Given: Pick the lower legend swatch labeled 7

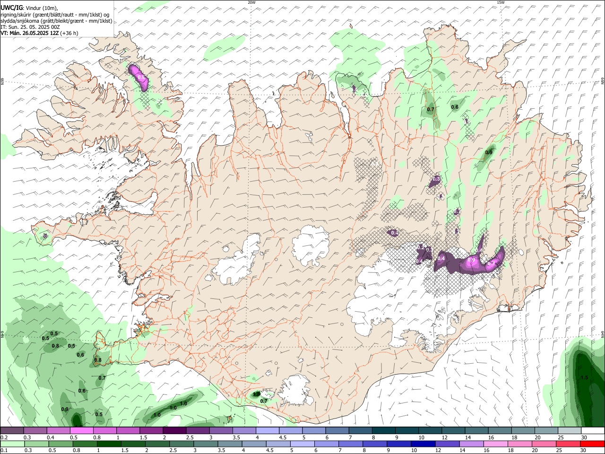Looking at the screenshot, I should pyautogui.click(x=351, y=444).
